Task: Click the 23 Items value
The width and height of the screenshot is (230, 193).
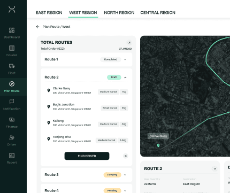Action: point(150,184)
